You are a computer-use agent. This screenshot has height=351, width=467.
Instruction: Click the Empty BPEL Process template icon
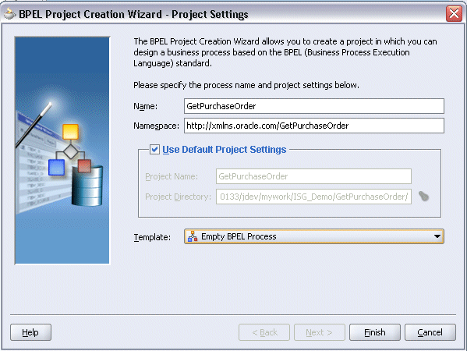click(x=193, y=236)
